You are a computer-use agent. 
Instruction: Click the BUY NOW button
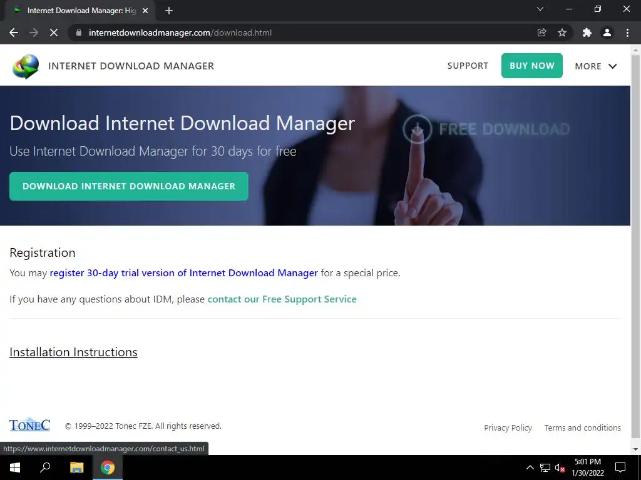coord(532,65)
